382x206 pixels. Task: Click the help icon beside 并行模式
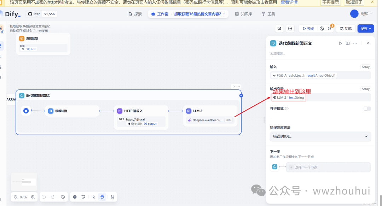coord(287,108)
